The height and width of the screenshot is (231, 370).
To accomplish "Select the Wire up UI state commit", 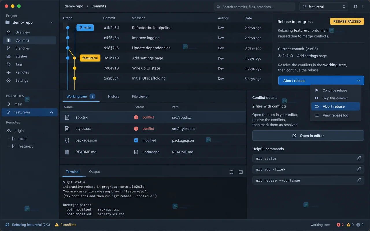I will tap(166, 68).
